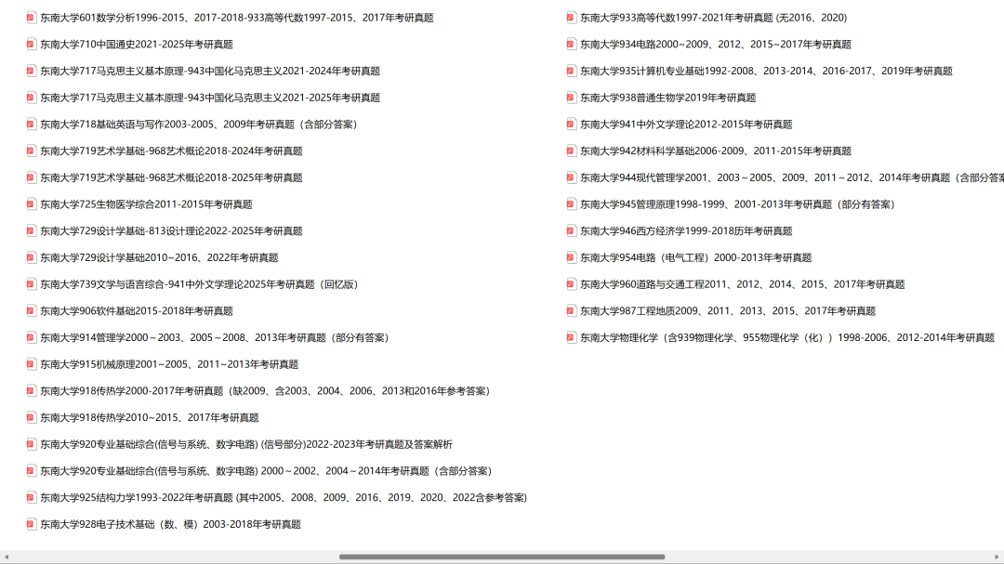Click the horizontal scrollbar thumb

point(502,557)
